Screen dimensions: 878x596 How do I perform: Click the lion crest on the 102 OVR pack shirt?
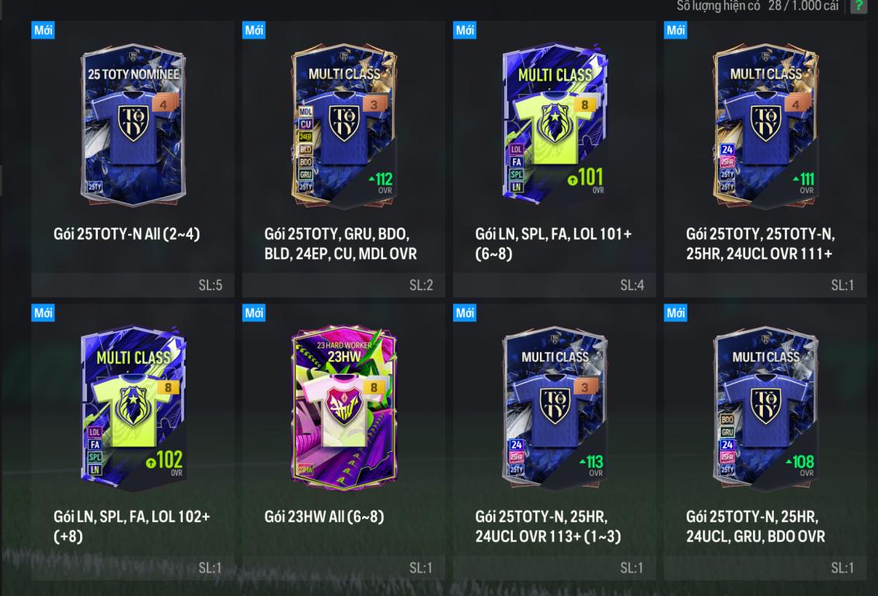coord(134,405)
